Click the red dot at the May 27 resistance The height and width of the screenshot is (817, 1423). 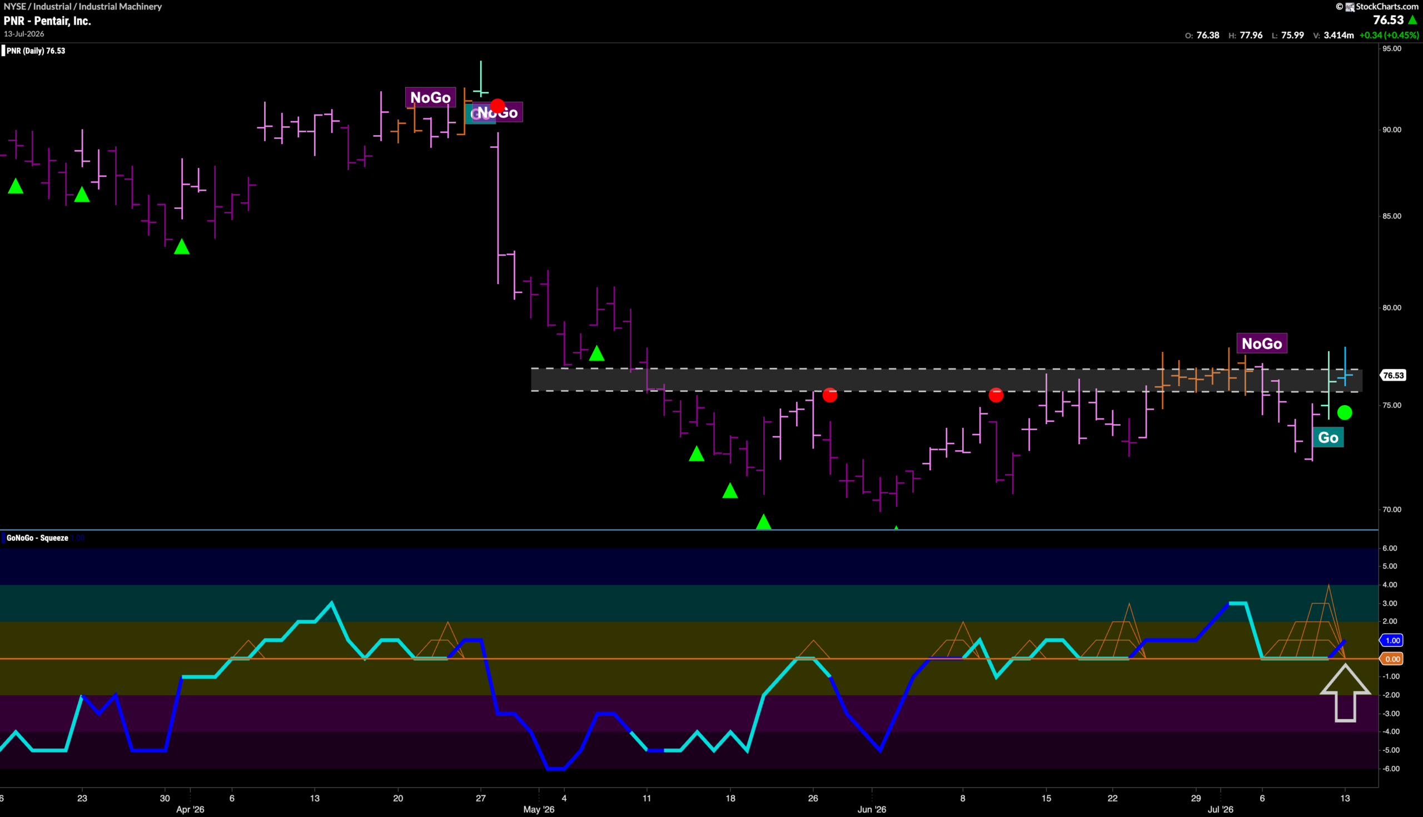830,396
